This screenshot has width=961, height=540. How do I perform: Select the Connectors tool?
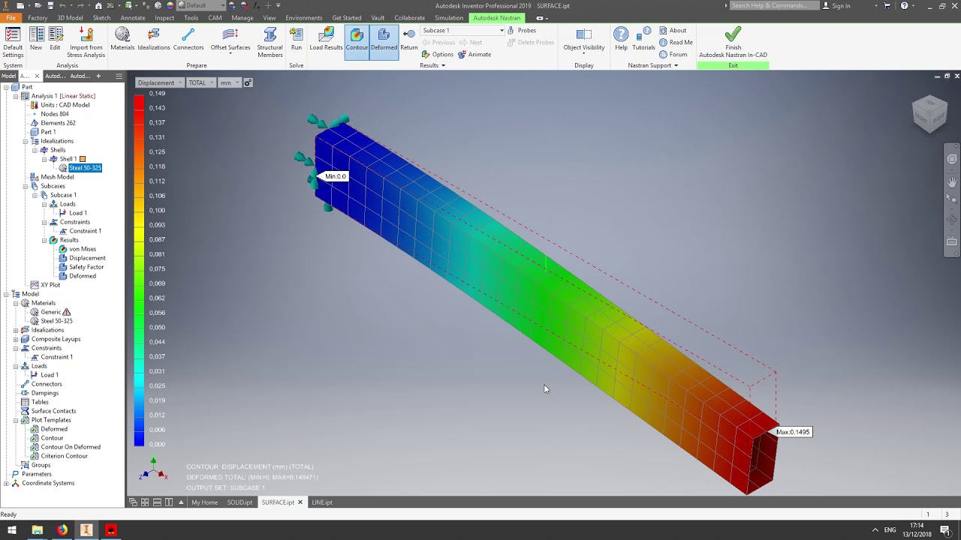coord(188,39)
